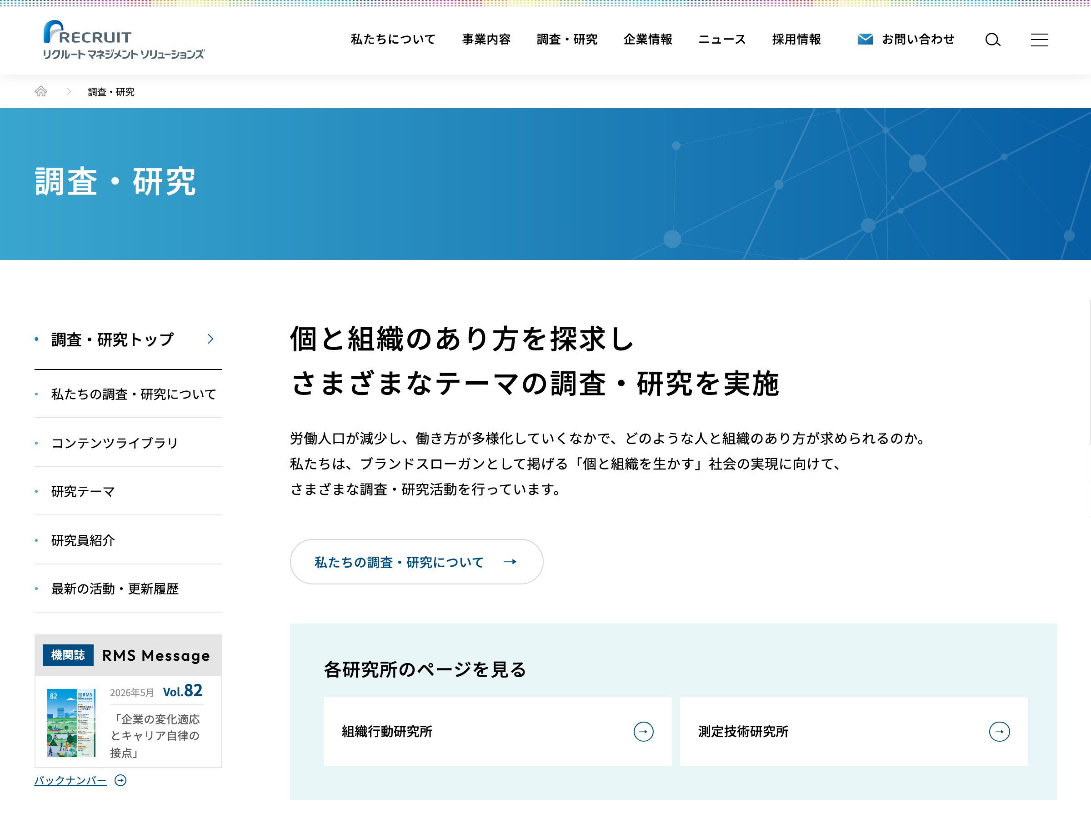Click the chevron beside 調査・研究トップ
1091x818 pixels.
tap(210, 339)
